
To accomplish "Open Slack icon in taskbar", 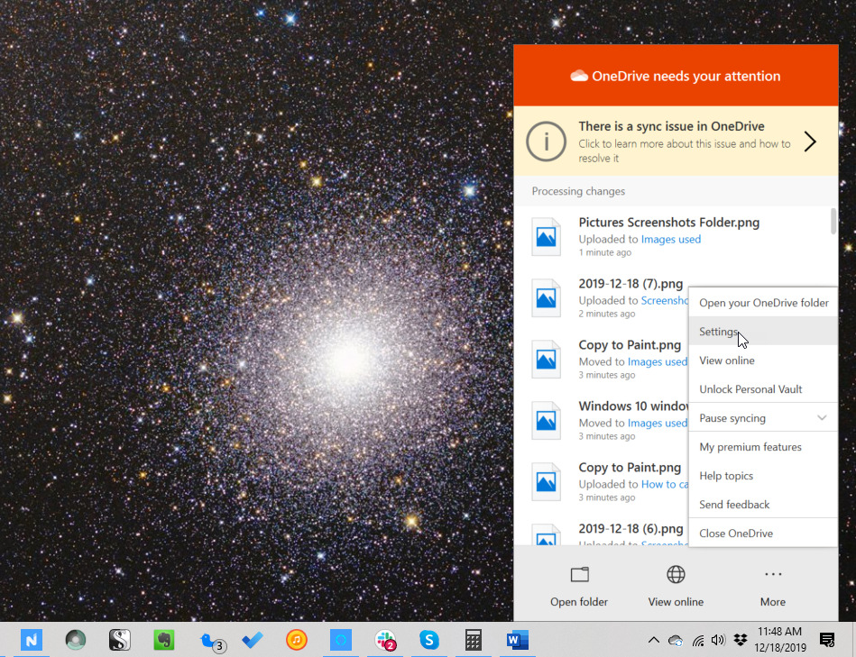I will click(385, 640).
